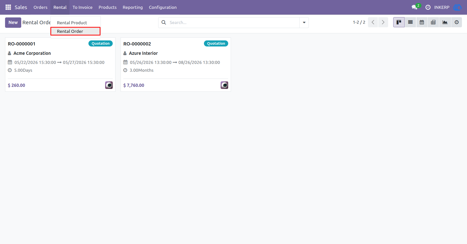Create a New rental order
The width and height of the screenshot is (467, 244).
[13, 22]
